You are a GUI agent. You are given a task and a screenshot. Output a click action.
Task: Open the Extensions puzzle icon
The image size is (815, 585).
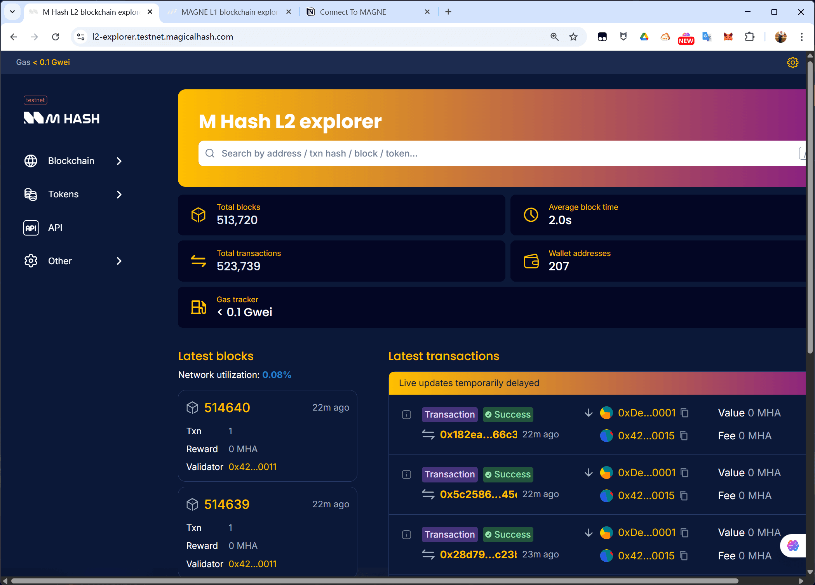[749, 37]
